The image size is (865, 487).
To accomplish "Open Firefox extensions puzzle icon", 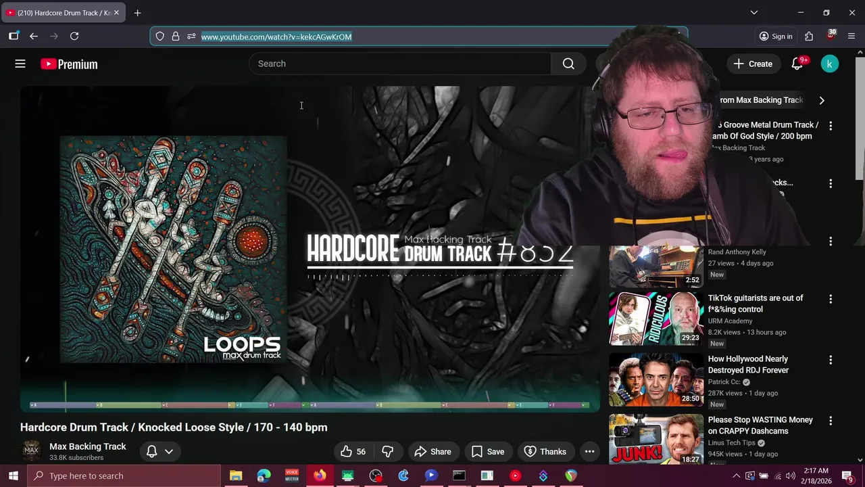I will [809, 37].
